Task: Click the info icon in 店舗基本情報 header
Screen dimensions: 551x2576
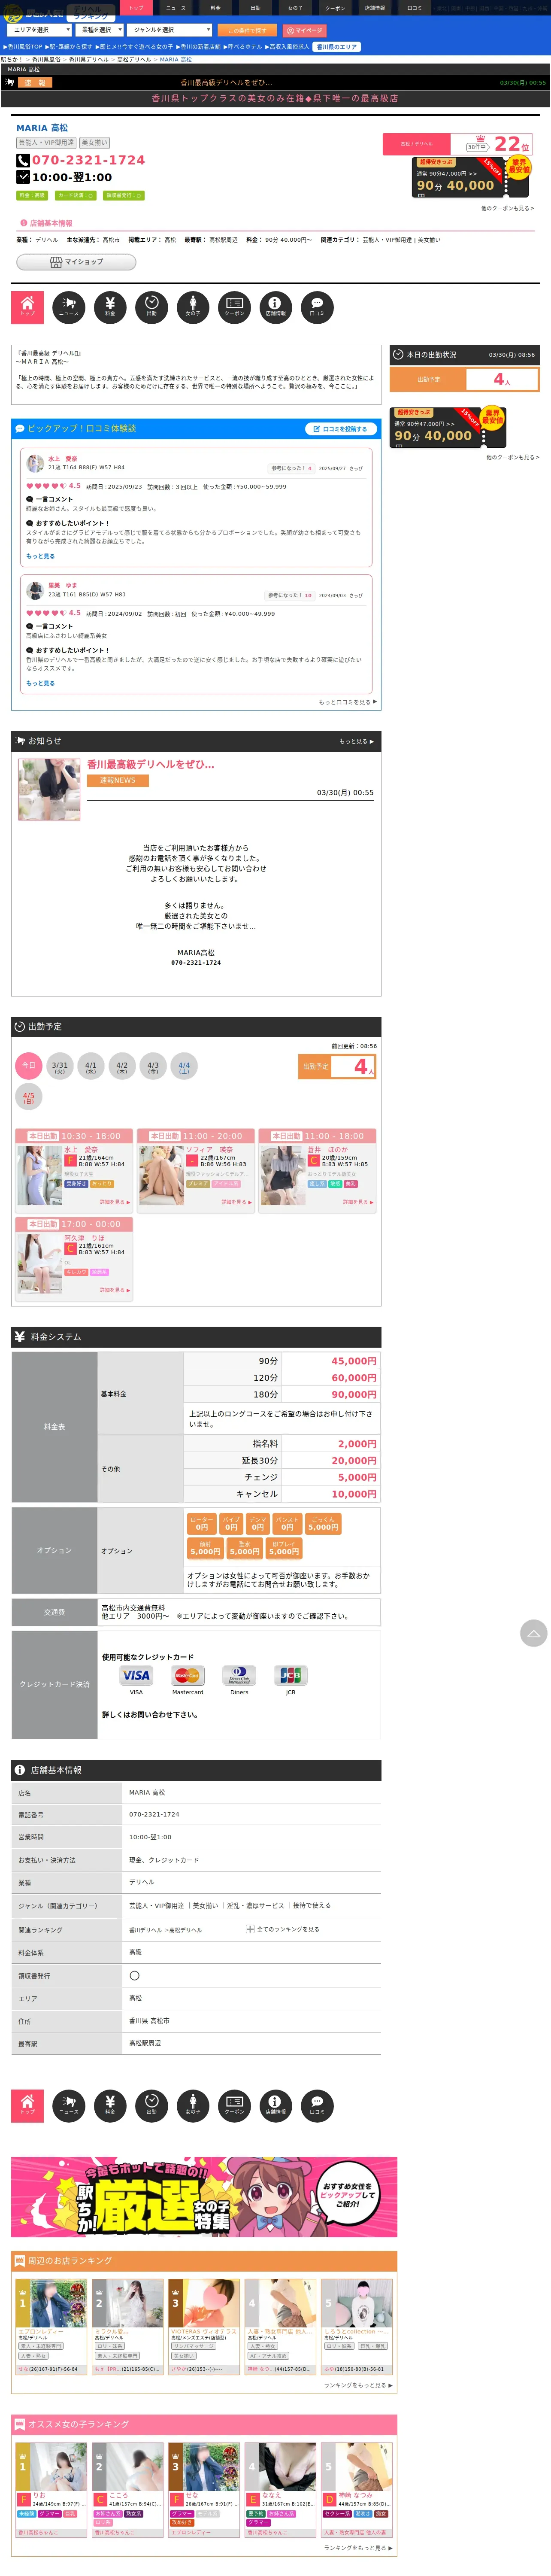Action: pyautogui.click(x=20, y=1770)
